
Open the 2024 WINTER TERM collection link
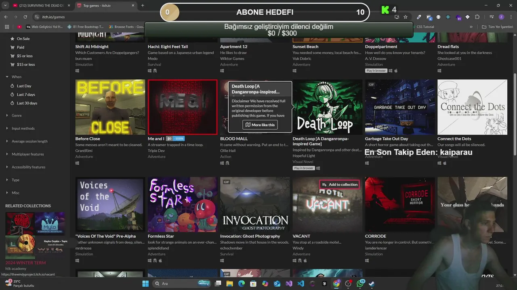point(25,263)
